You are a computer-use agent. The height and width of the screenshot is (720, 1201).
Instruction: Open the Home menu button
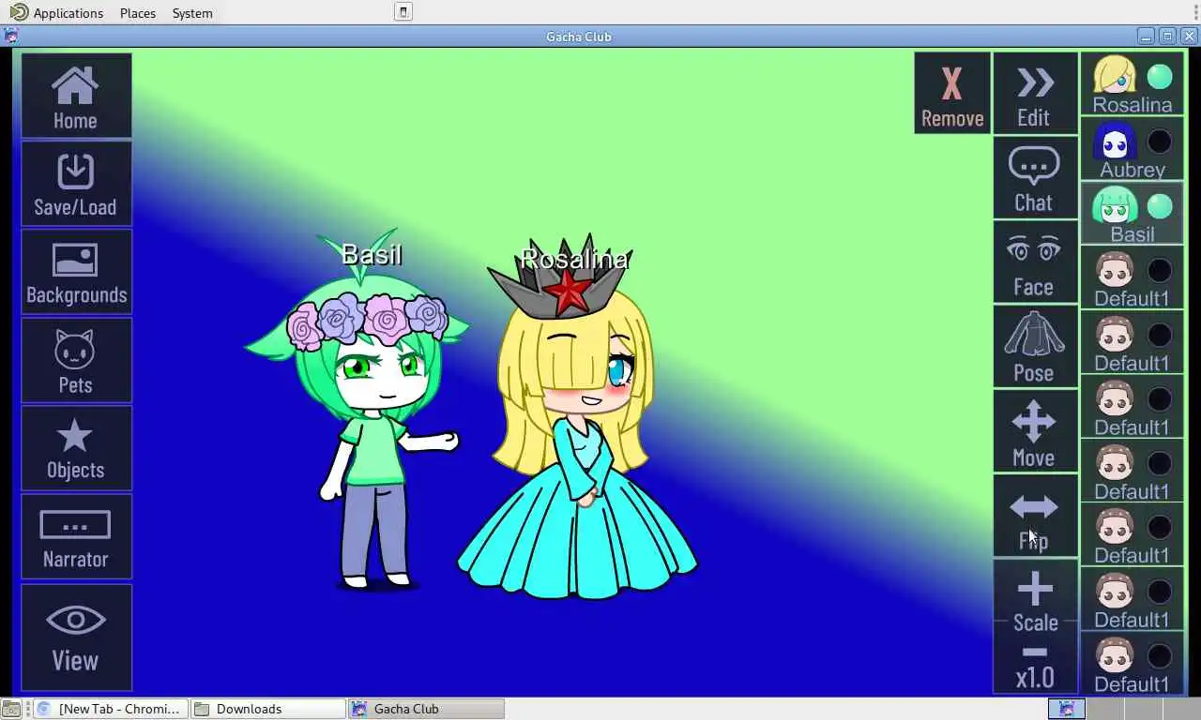[x=76, y=96]
